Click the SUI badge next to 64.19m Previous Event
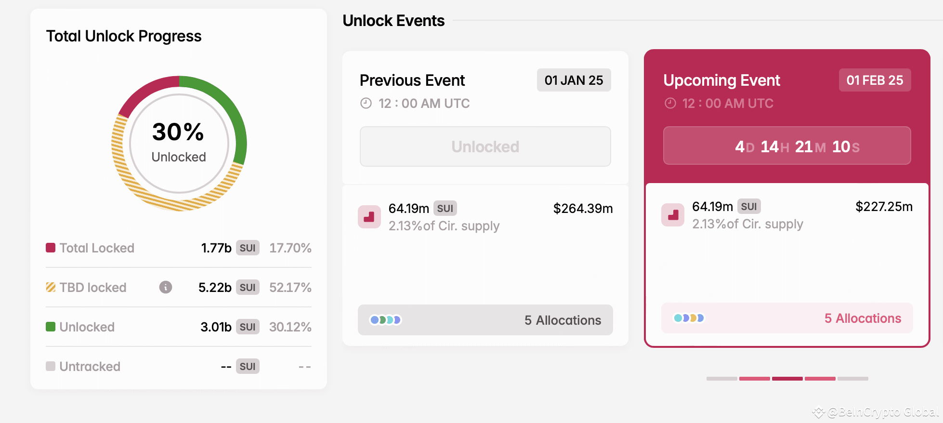This screenshot has width=943, height=423. point(445,208)
